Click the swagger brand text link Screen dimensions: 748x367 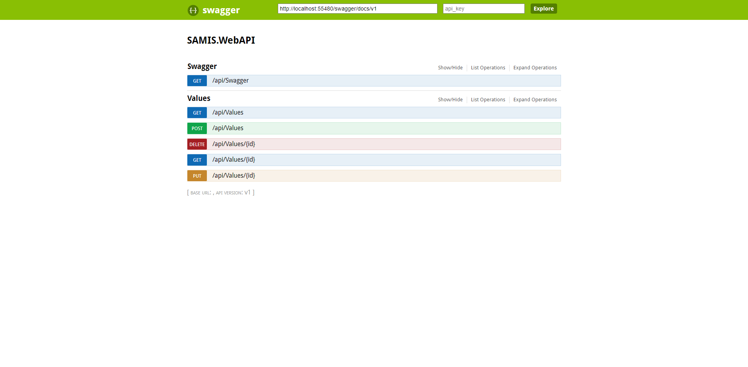(x=221, y=10)
